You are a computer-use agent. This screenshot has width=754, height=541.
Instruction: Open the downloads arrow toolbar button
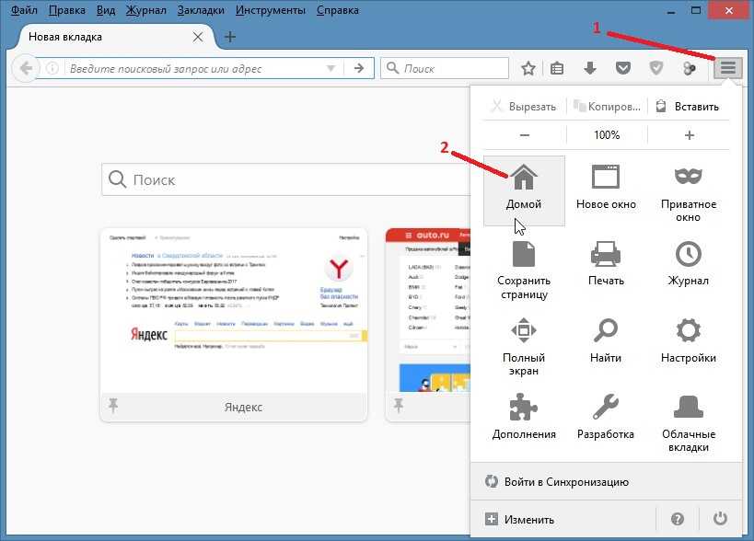pos(590,68)
